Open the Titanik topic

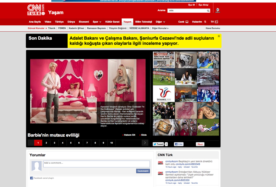[x=52, y=28]
